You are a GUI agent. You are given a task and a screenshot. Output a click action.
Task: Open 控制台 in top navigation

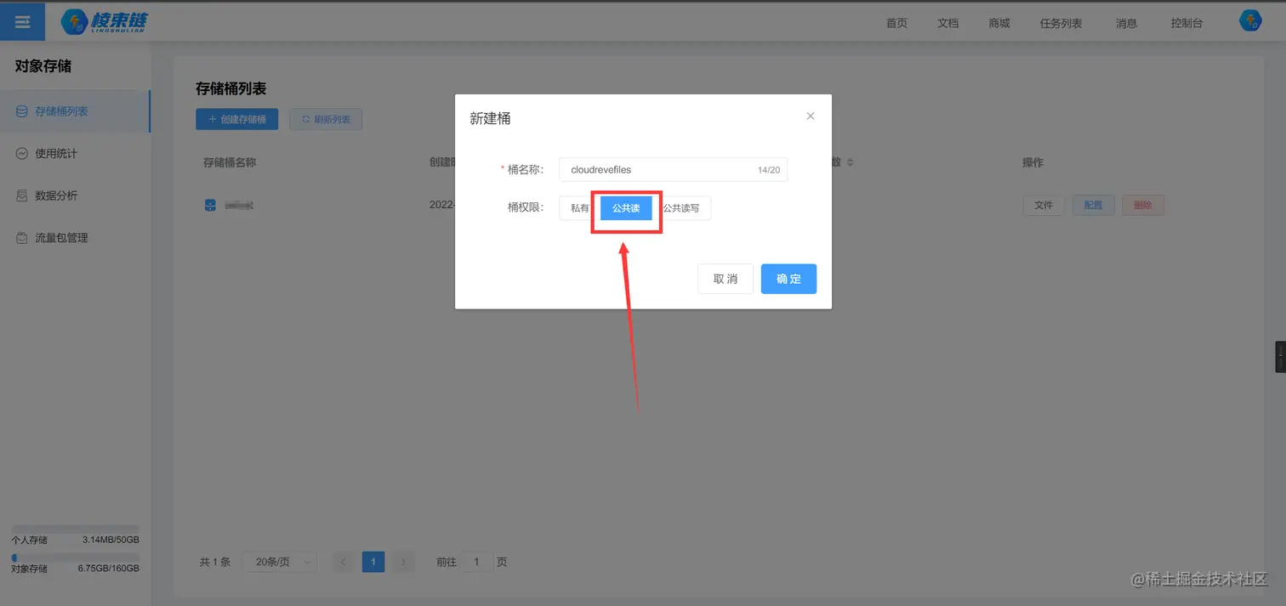click(x=1186, y=23)
